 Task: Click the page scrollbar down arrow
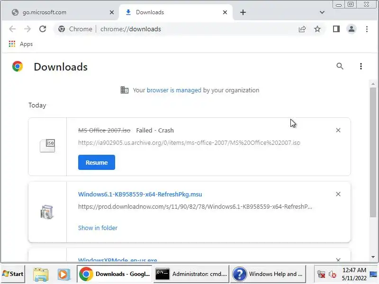coord(373,257)
